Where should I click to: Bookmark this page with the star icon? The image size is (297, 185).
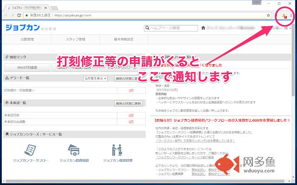pyautogui.click(x=268, y=15)
